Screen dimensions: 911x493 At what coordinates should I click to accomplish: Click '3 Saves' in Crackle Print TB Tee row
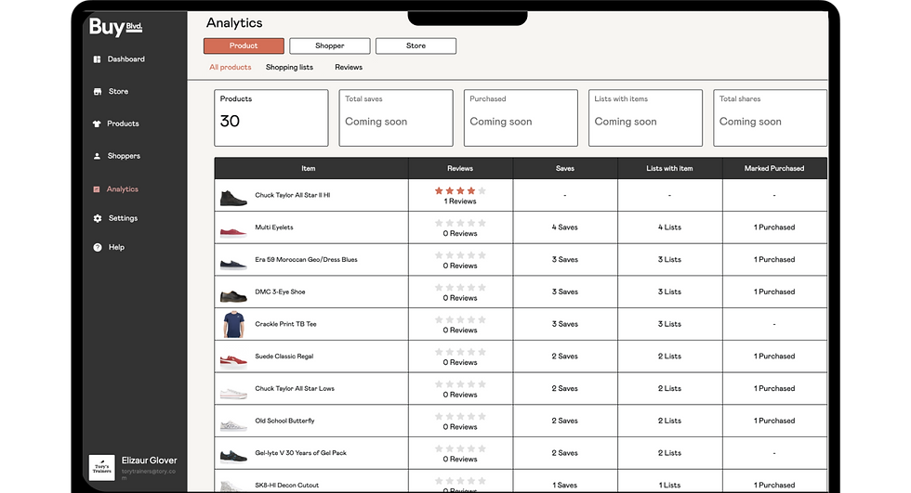tap(565, 324)
